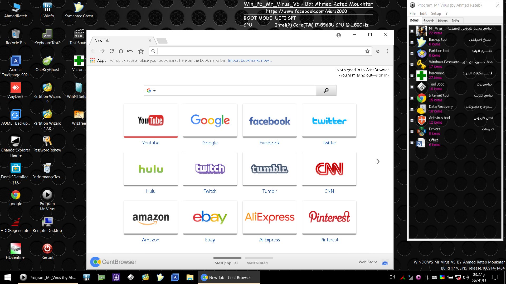506x284 pixels.
Task: Expand Drivers category
Action: 412,131
